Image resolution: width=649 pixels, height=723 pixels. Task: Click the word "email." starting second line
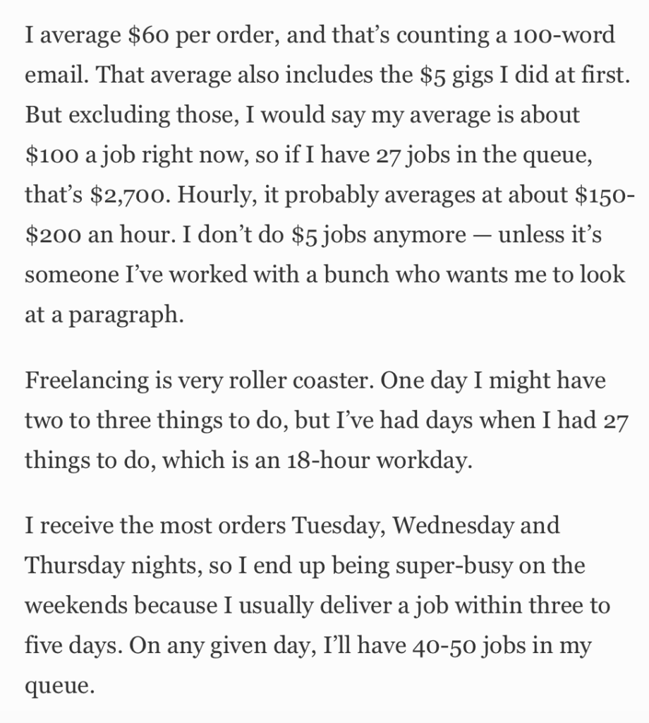click(x=56, y=75)
